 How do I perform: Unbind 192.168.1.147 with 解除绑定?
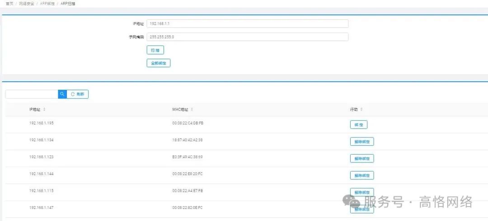pos(362,209)
